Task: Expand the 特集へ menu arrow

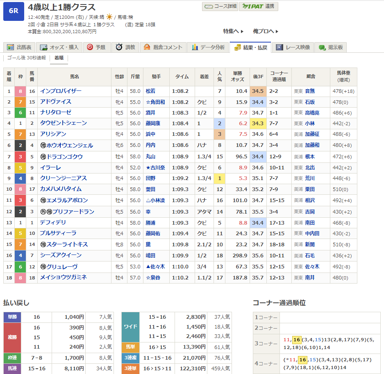Action: (241, 32)
